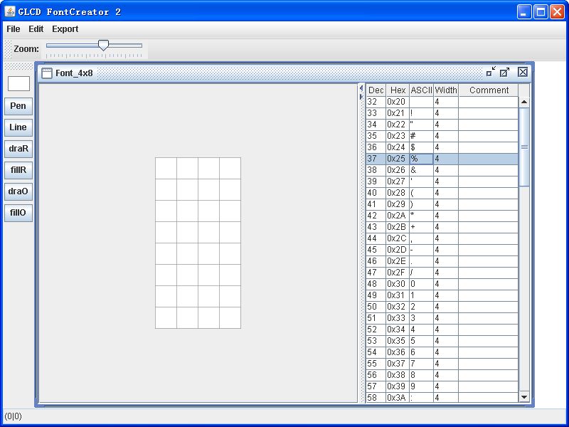Viewport: 569px width, 427px height.
Task: Select the 0x30 hex cell for digit 0
Action: [398, 284]
